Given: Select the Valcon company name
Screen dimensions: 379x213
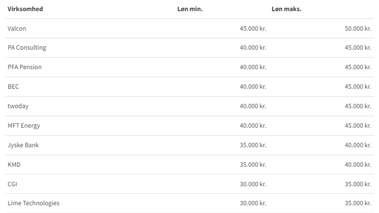Looking at the screenshot, I should (17, 28).
